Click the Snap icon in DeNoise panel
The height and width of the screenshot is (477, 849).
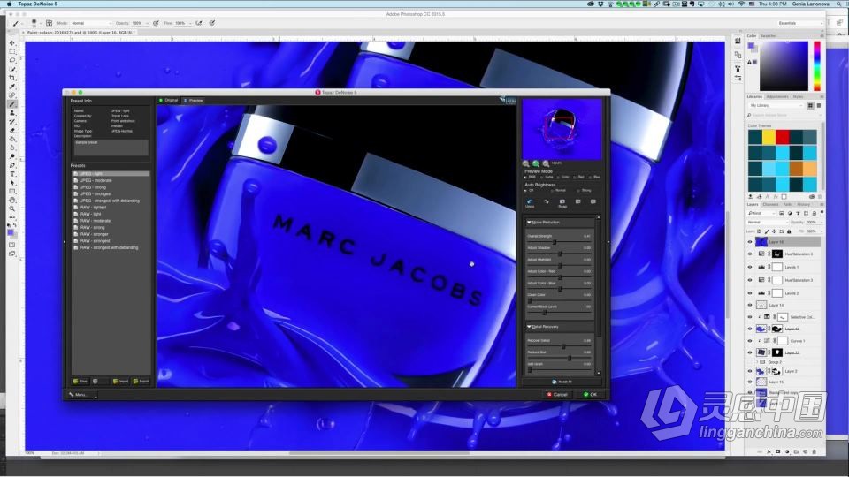pos(562,203)
